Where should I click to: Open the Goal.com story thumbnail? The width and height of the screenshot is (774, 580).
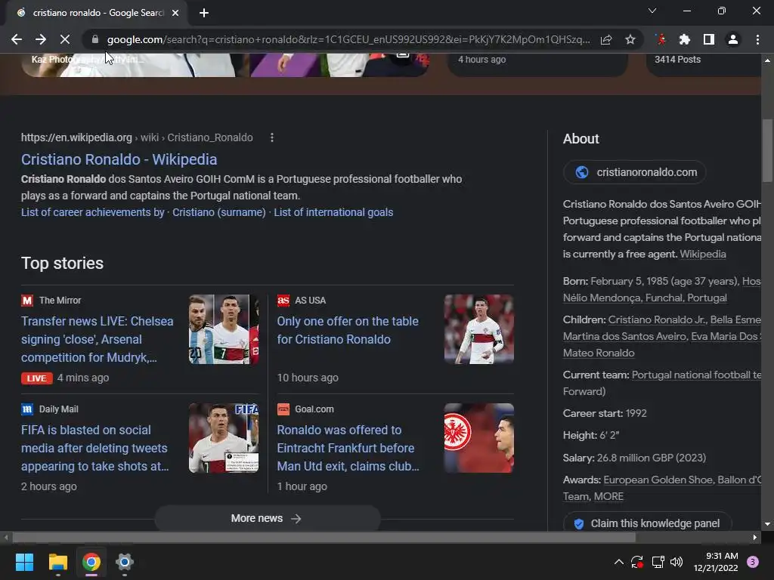coord(478,438)
